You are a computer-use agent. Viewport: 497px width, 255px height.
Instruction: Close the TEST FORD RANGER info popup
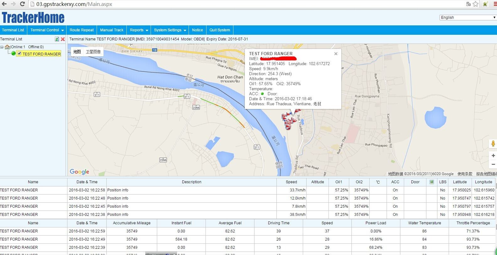[x=336, y=54]
